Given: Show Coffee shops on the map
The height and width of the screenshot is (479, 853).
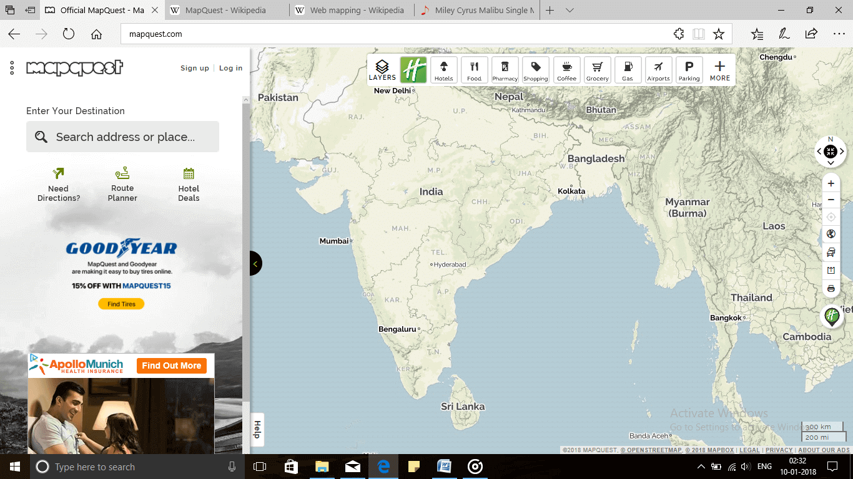Looking at the screenshot, I should (x=566, y=70).
